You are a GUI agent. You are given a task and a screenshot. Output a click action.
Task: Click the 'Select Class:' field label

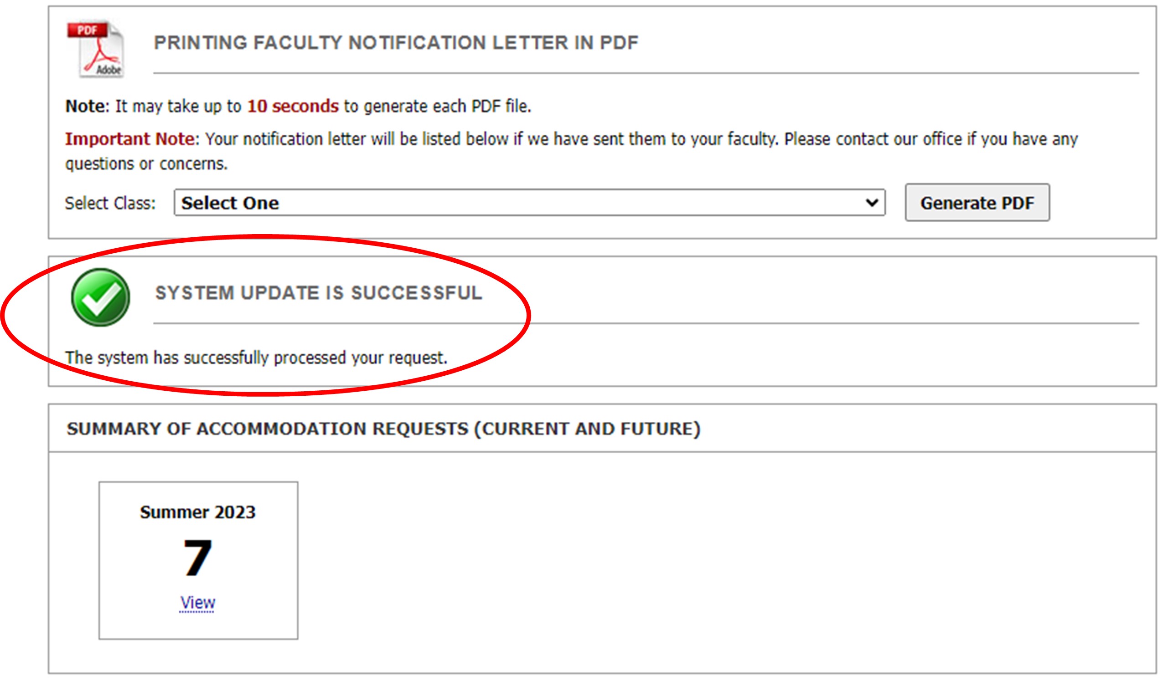click(110, 204)
